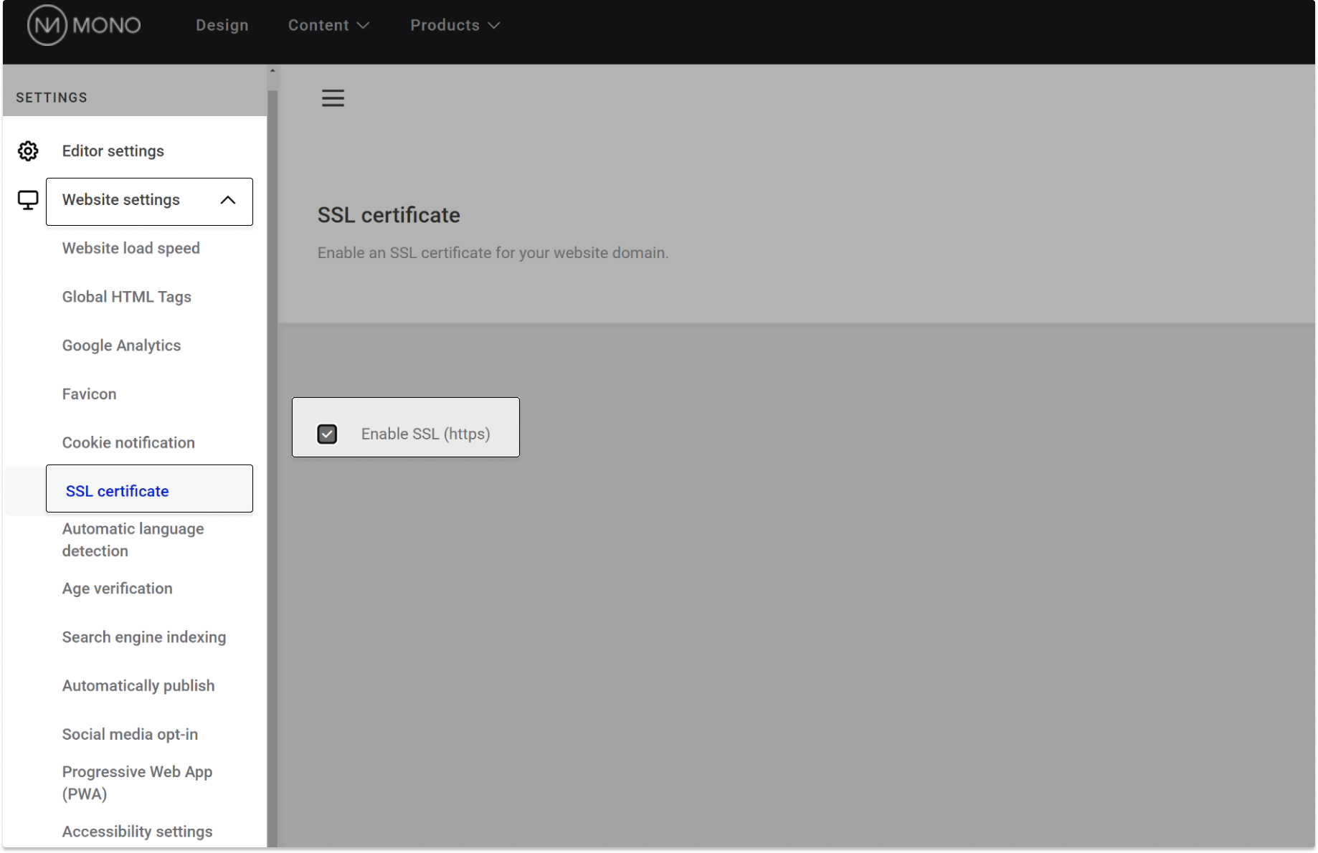Go to Age verification settings
The width and height of the screenshot is (1318, 853).
pos(118,588)
